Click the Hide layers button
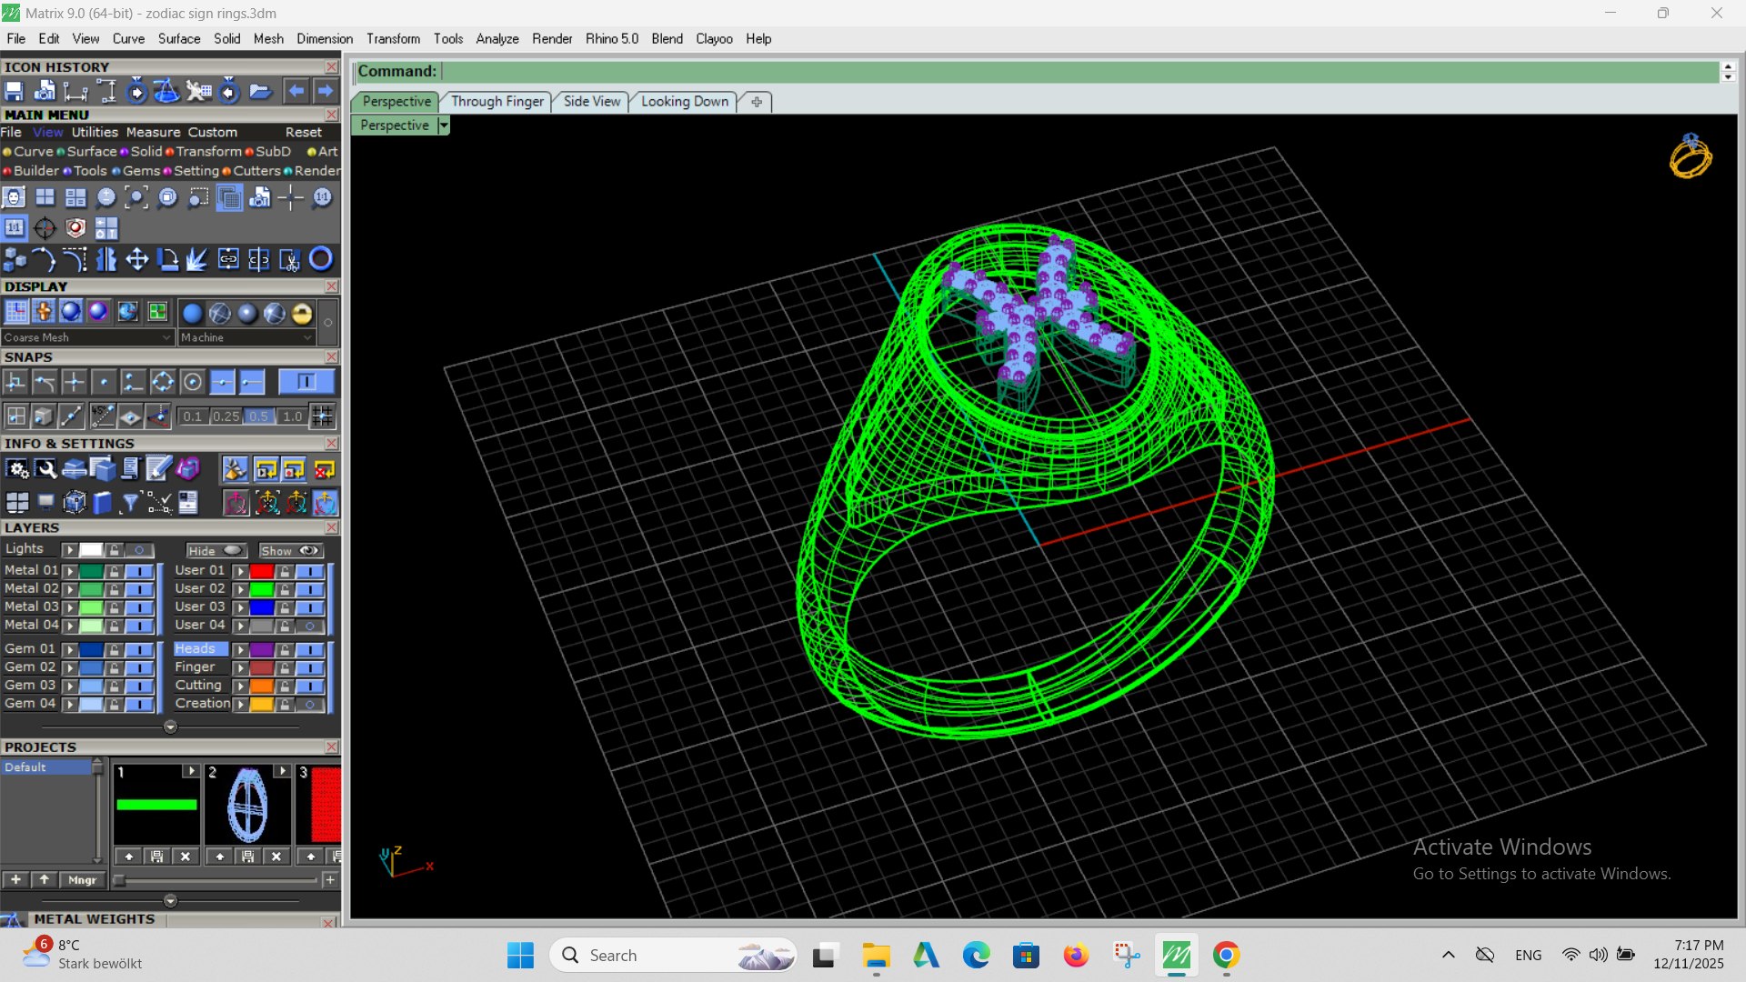The height and width of the screenshot is (982, 1746). (x=216, y=551)
